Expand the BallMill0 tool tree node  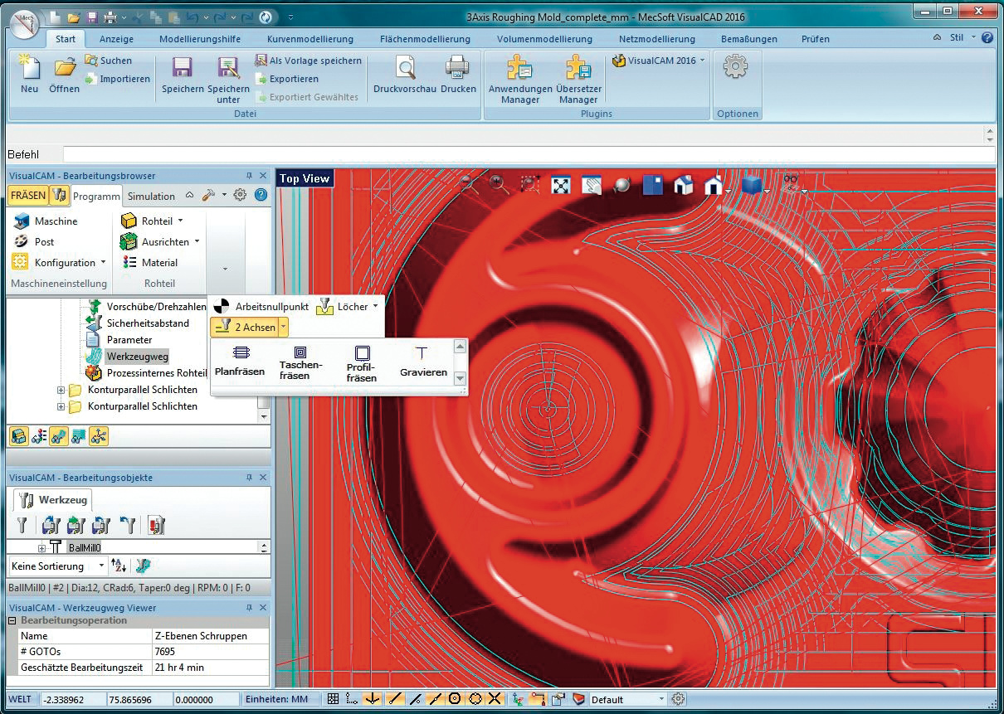41,548
